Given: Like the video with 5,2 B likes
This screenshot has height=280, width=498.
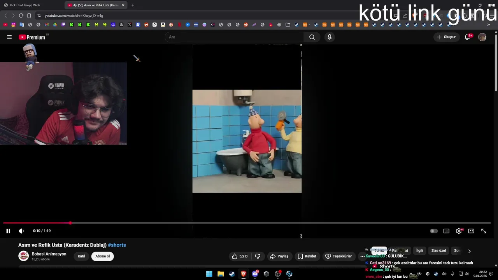Looking at the screenshot, I should tap(240, 256).
